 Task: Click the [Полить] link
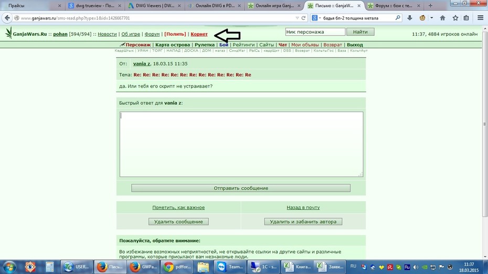coord(175,34)
